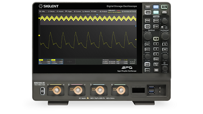Select the Auto trigger mode button

(x=147, y=26)
